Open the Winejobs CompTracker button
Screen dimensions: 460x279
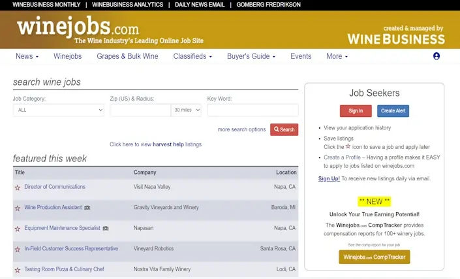tap(375, 257)
